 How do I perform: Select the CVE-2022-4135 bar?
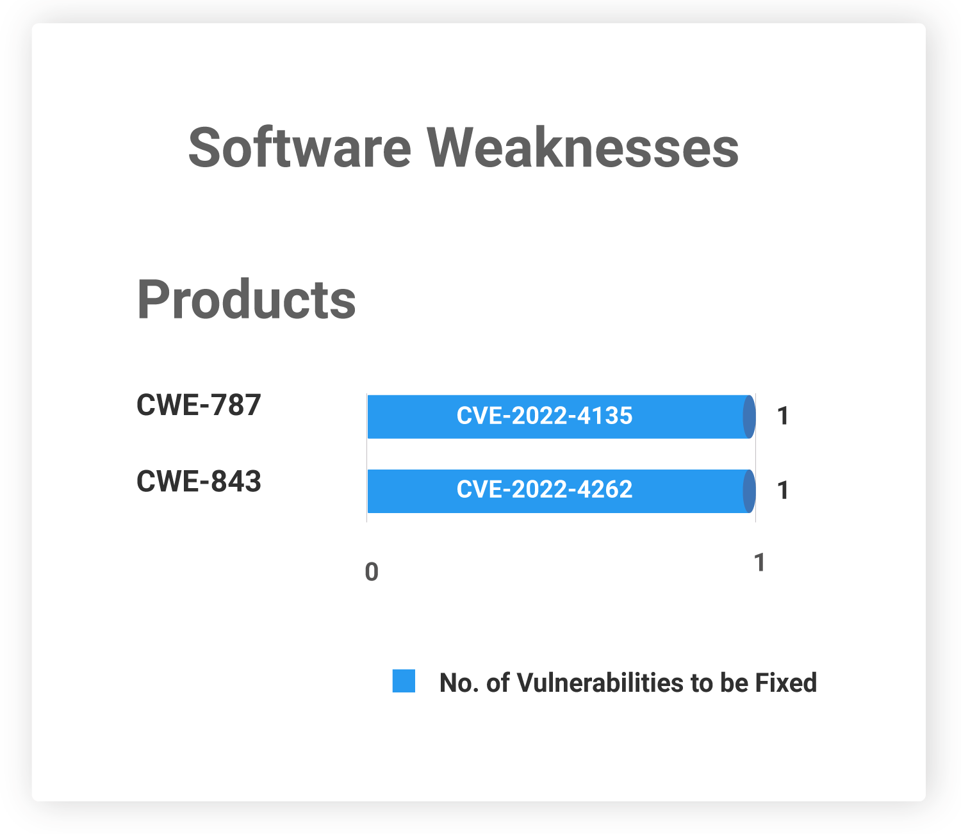(561, 416)
